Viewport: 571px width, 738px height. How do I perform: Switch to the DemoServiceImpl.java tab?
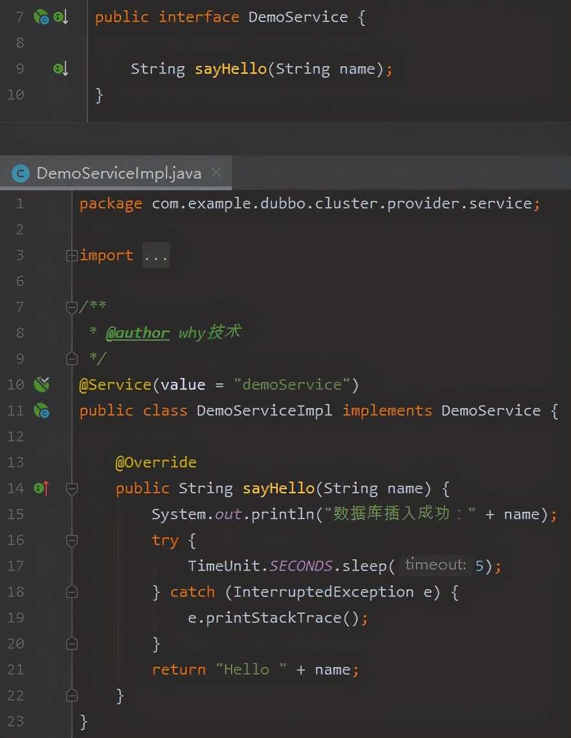116,173
